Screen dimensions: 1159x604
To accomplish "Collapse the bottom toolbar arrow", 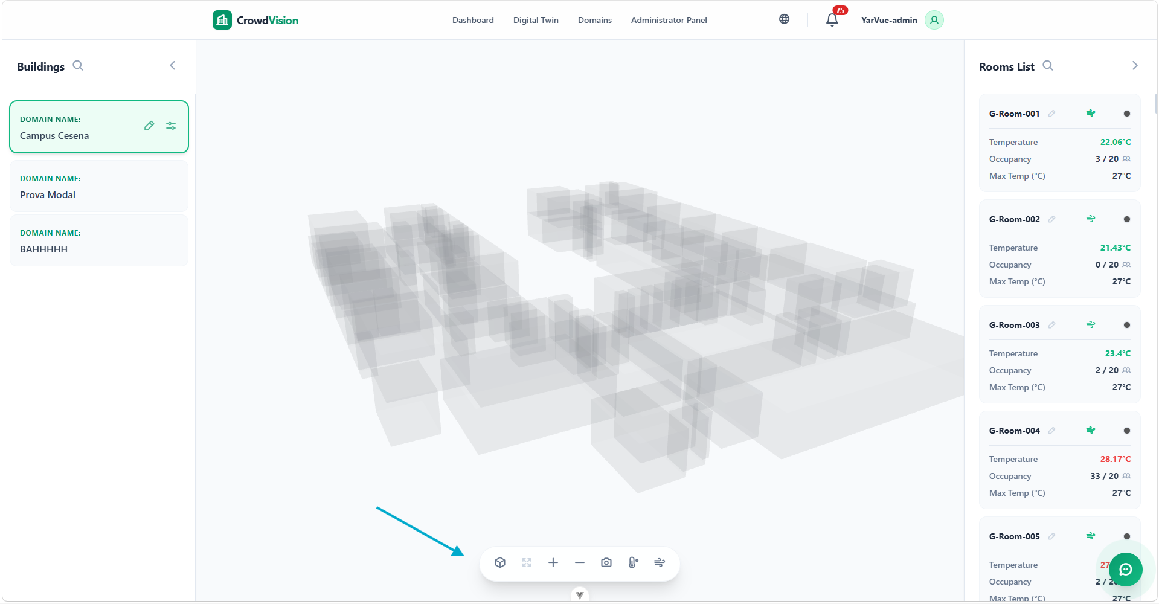I will [580, 595].
